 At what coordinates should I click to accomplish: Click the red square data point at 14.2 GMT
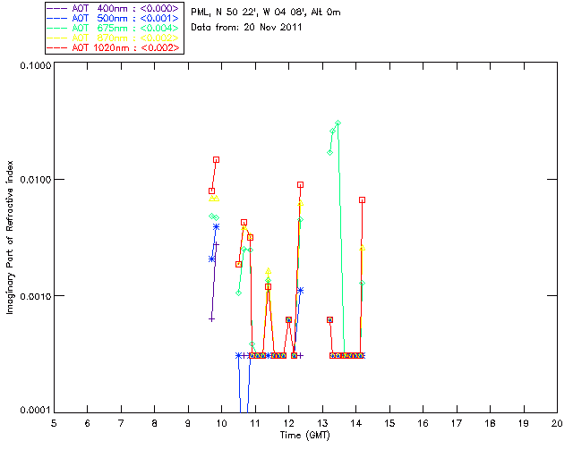tap(362, 199)
